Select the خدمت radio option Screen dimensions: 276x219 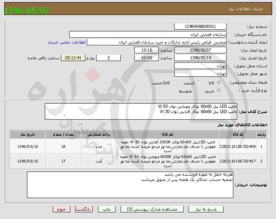(x=199, y=83)
